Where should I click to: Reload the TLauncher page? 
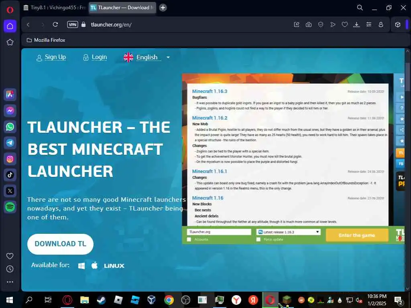pyautogui.click(x=55, y=24)
